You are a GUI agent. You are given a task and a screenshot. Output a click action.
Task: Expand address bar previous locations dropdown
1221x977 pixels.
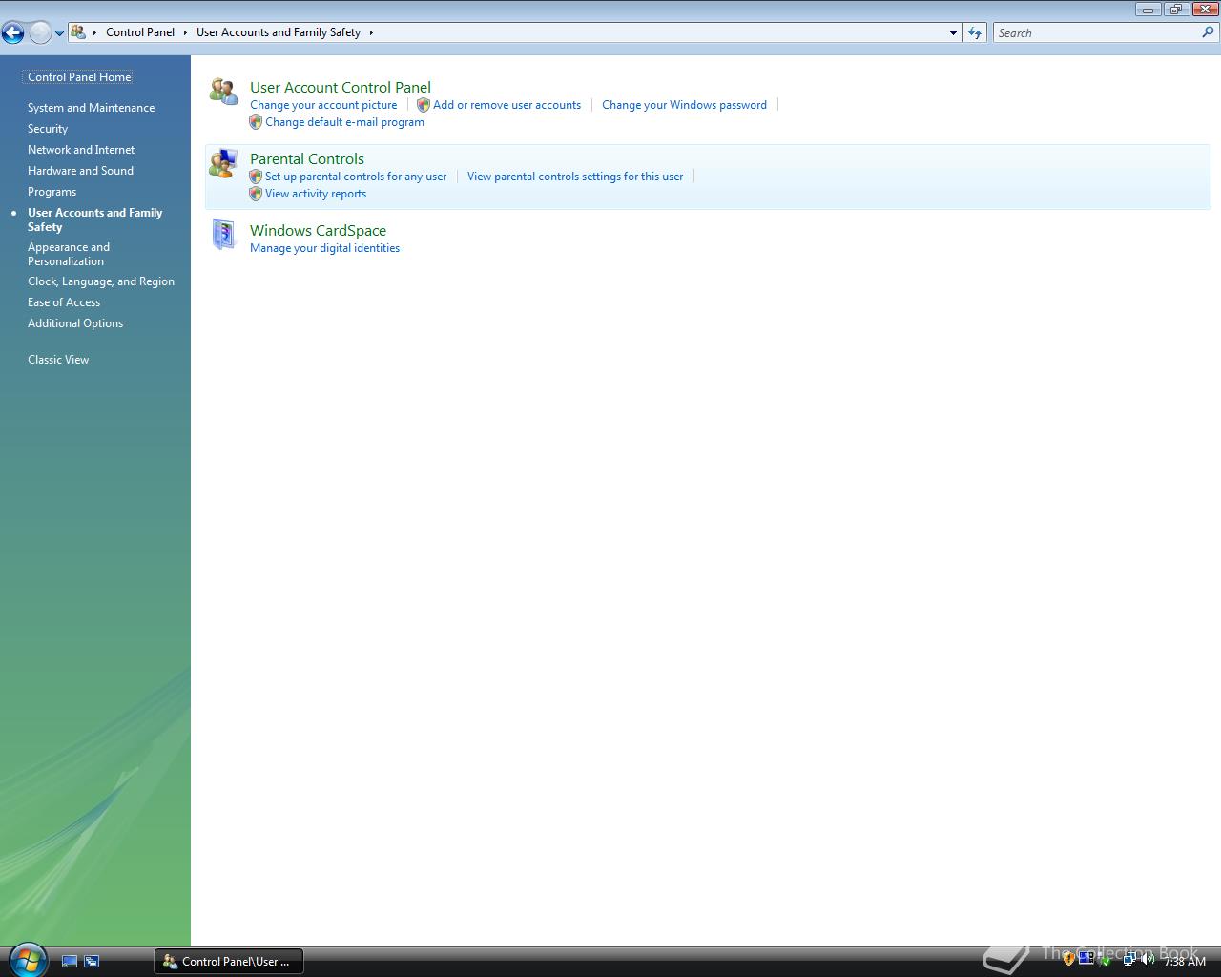point(953,32)
